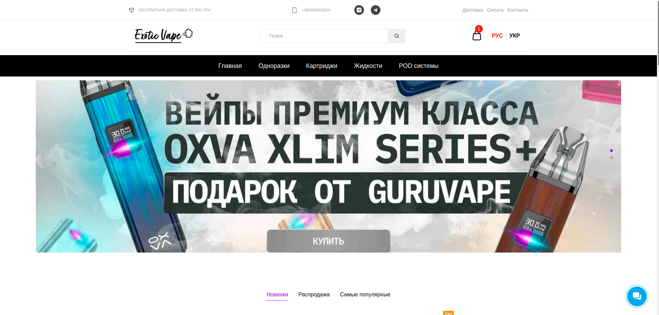Select the second banner slide dot
Screen dimensions: 659x315
point(611,157)
